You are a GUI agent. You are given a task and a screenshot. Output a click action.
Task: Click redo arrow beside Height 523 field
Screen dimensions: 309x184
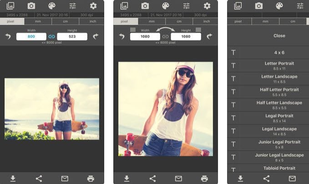point(96,36)
